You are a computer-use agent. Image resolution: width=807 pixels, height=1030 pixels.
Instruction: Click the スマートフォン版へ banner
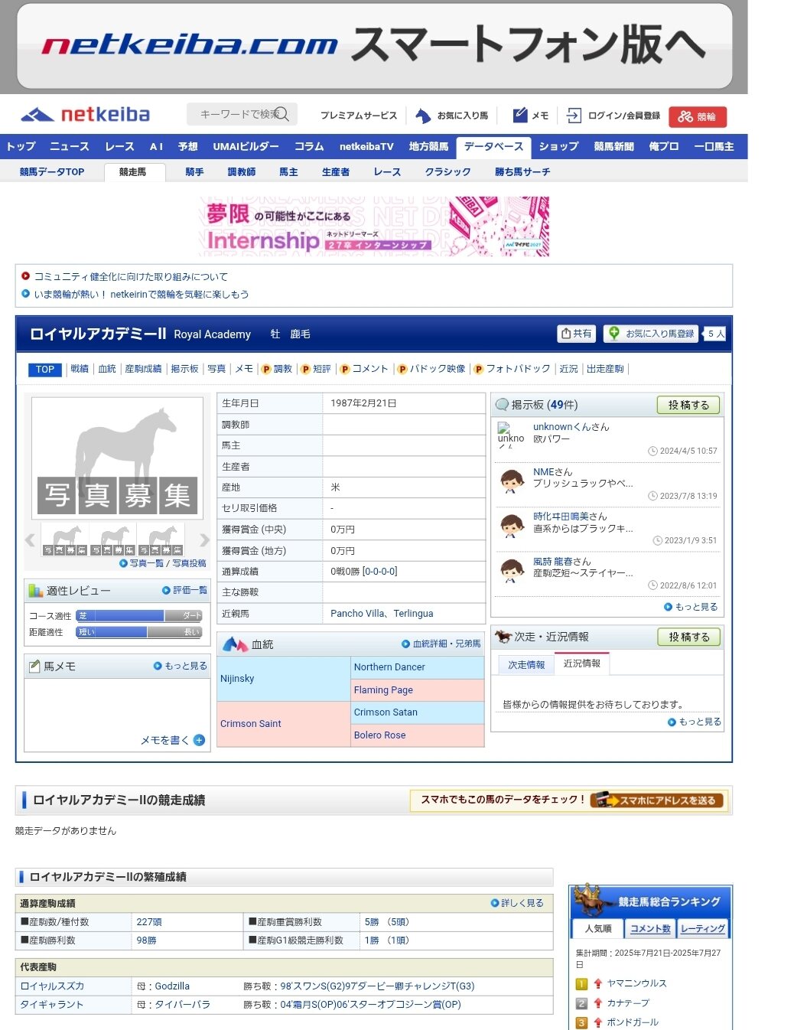(375, 46)
